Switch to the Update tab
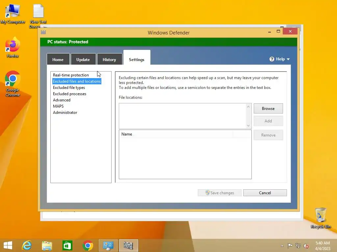337x252 pixels. (83, 59)
